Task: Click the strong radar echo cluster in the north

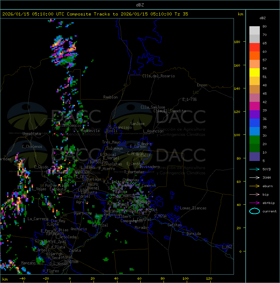Action: click(64, 51)
